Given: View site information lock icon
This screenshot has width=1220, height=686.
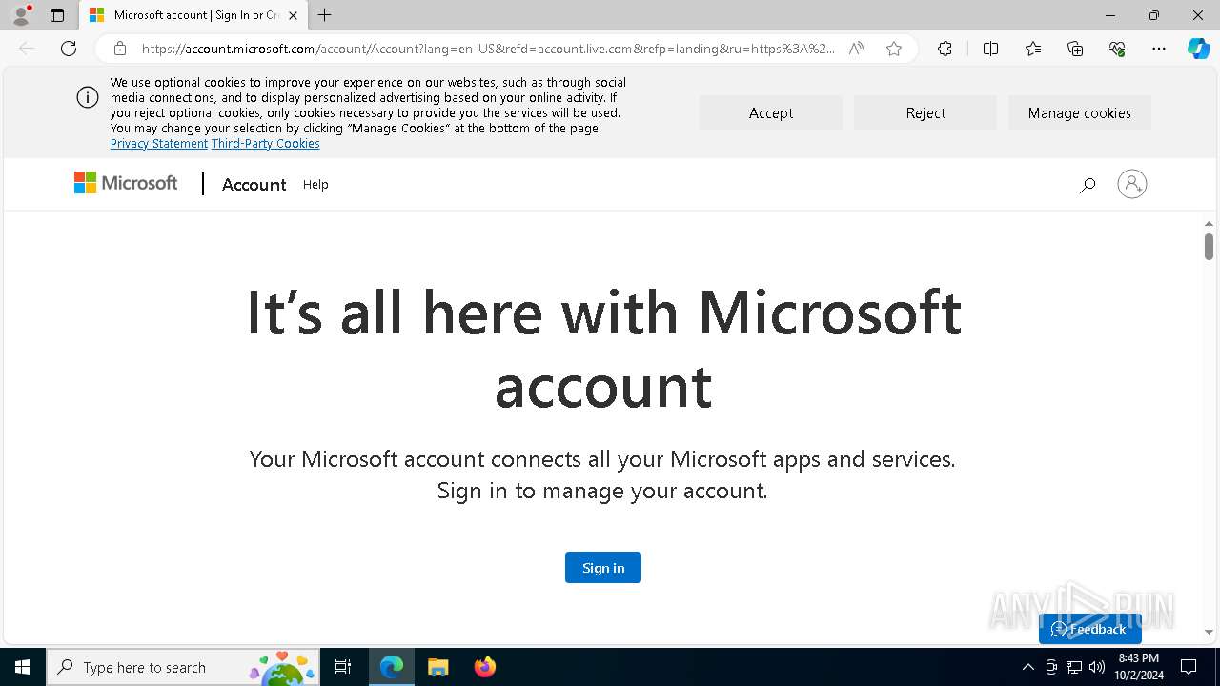Looking at the screenshot, I should 119,49.
